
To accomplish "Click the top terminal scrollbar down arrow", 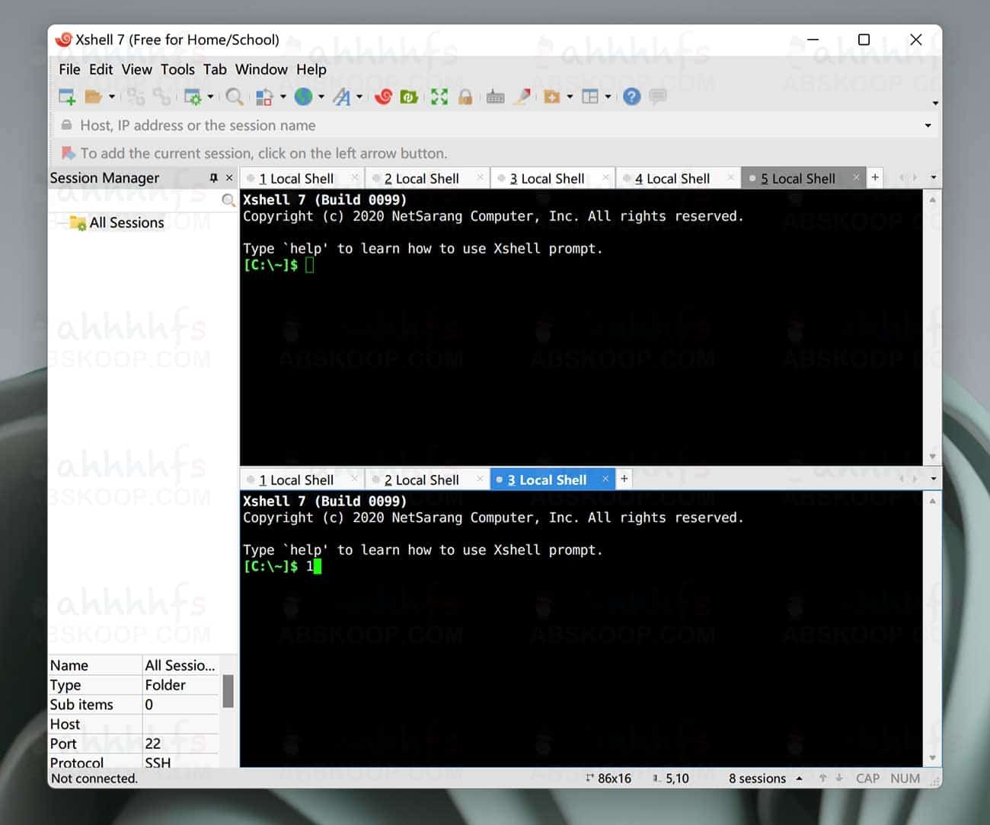I will tap(932, 457).
